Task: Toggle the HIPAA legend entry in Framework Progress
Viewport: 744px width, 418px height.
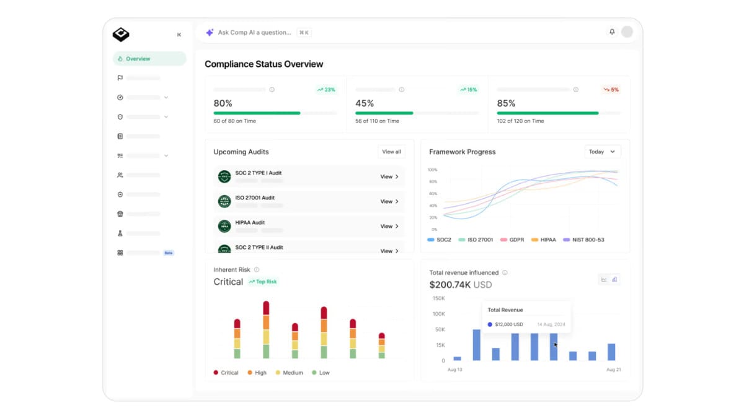Action: (544, 240)
